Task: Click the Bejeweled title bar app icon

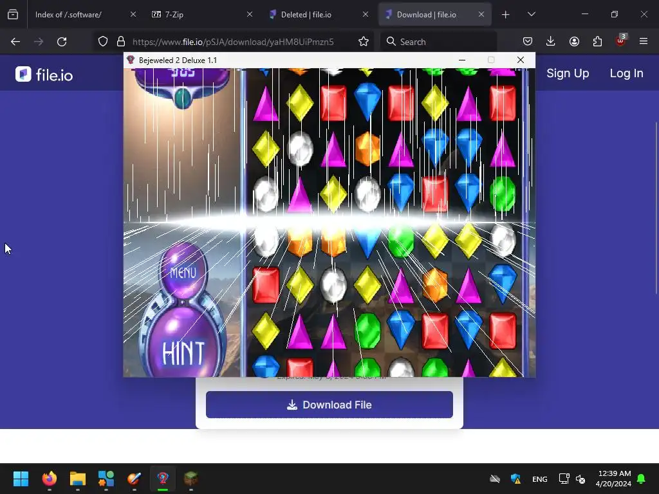Action: 131,60
